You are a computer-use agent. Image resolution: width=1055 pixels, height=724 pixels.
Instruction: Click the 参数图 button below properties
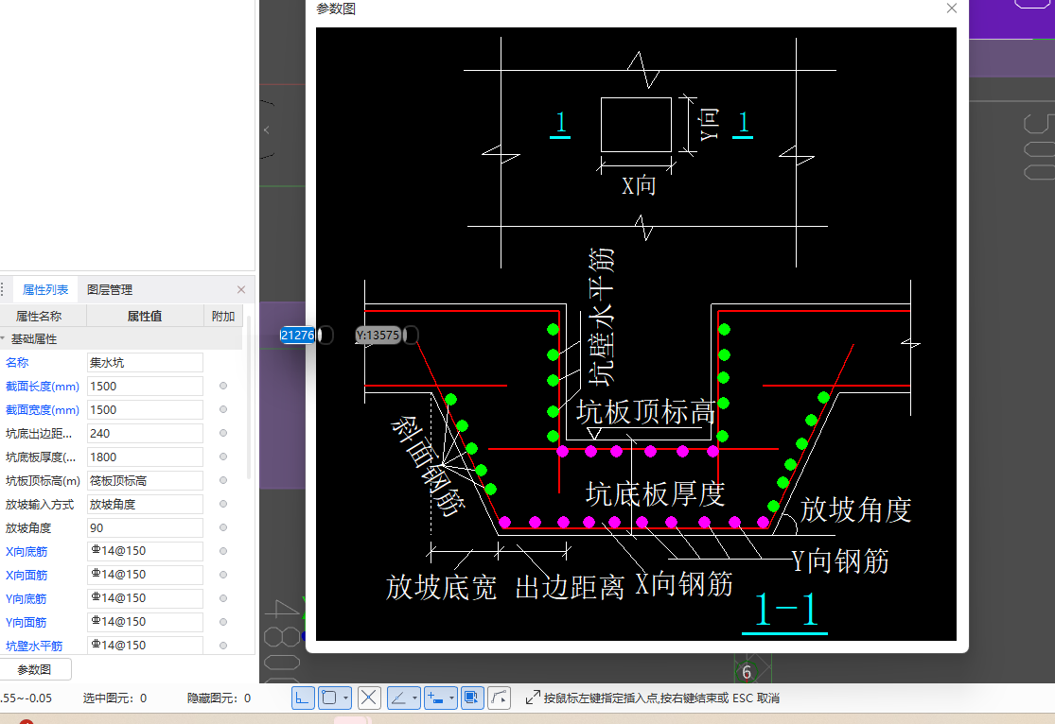(34, 669)
